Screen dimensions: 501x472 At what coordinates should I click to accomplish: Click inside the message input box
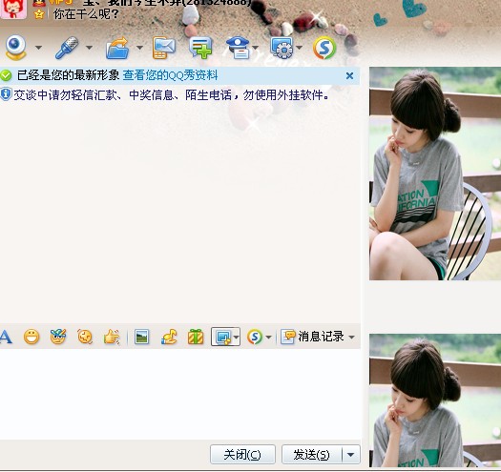click(180, 394)
